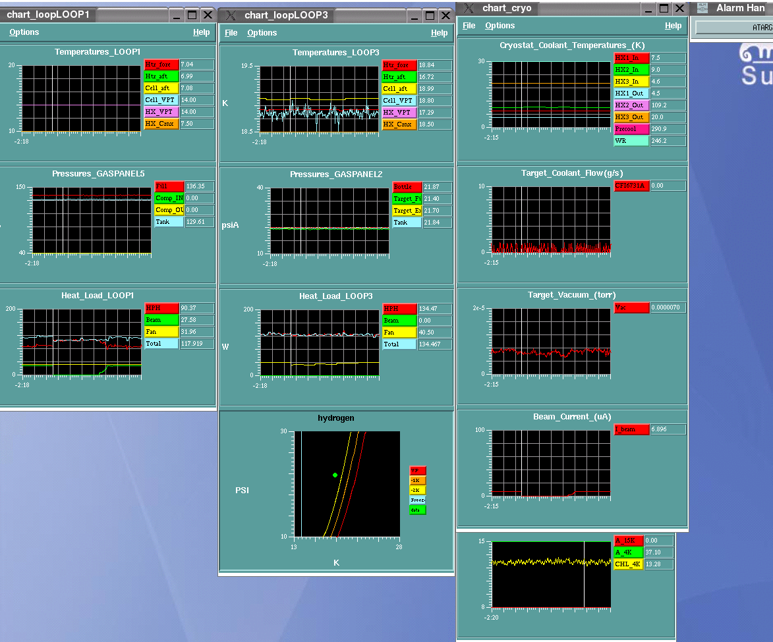
Task: Open Options menu in chart_cryo window
Action: [500, 26]
